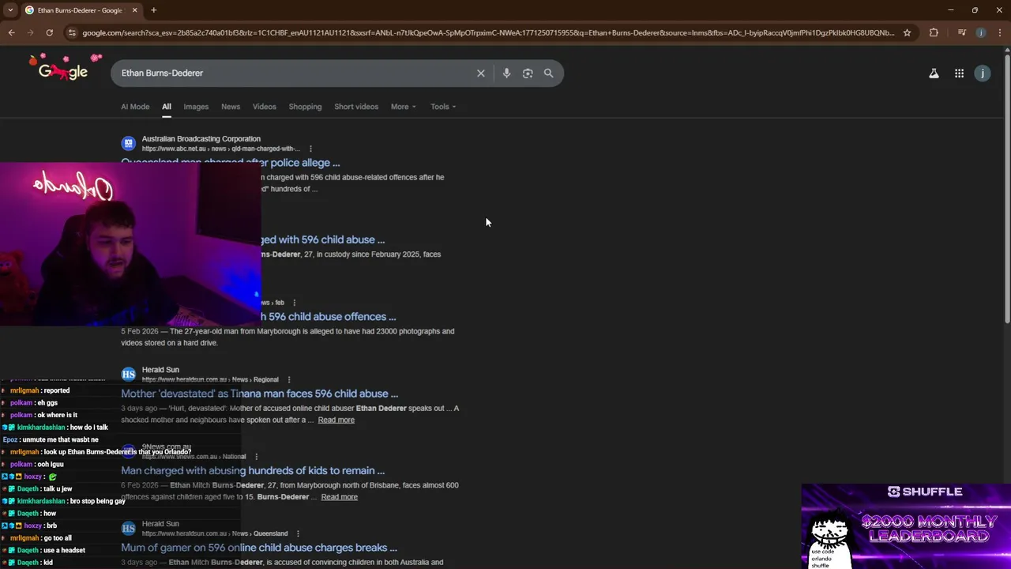Open Search Labs flask icon
Viewport: 1011px width, 569px height.
[x=934, y=73]
